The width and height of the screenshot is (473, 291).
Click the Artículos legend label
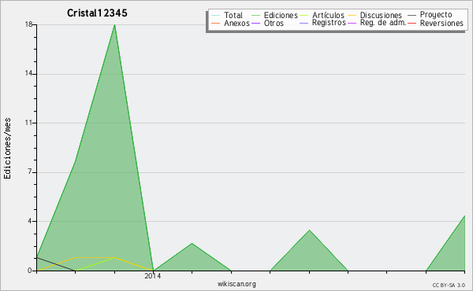328,15
